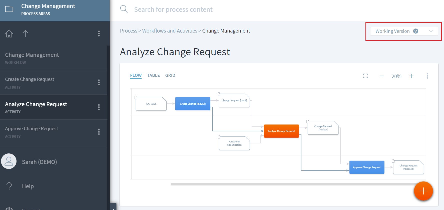
Task: Open the diagram options kebab menu
Action: pos(427,76)
